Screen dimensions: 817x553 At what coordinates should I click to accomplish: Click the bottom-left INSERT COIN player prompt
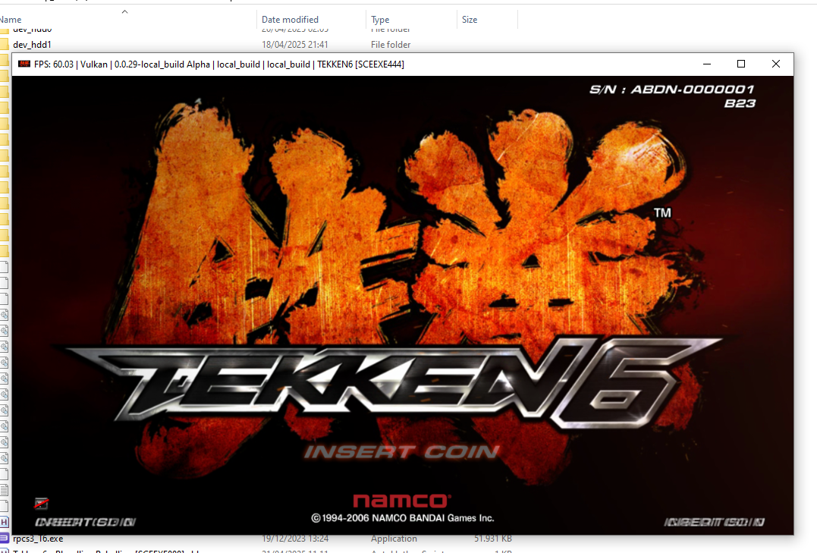pos(85,522)
